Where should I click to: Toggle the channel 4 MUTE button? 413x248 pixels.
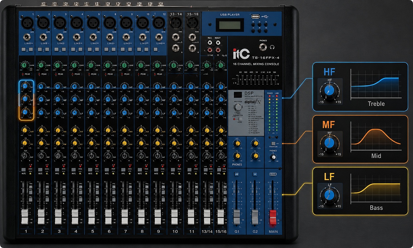point(73,169)
